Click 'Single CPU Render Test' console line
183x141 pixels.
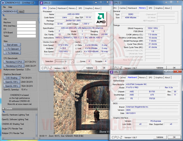click(12, 129)
